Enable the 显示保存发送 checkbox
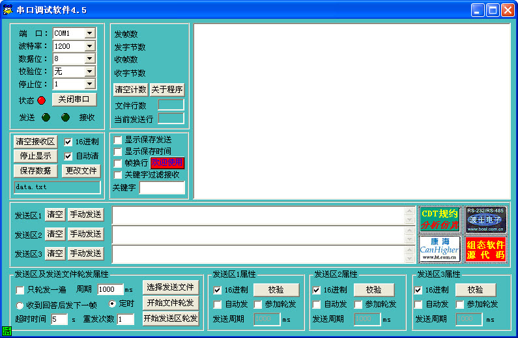Viewport: 518px width, 338px height. (118, 140)
